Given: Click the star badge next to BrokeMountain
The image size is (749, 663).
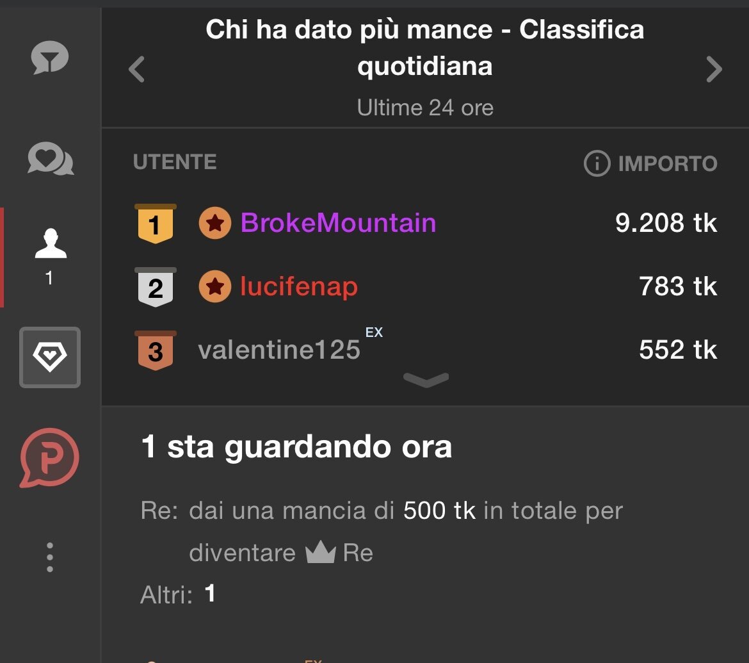Looking at the screenshot, I should click(x=215, y=223).
